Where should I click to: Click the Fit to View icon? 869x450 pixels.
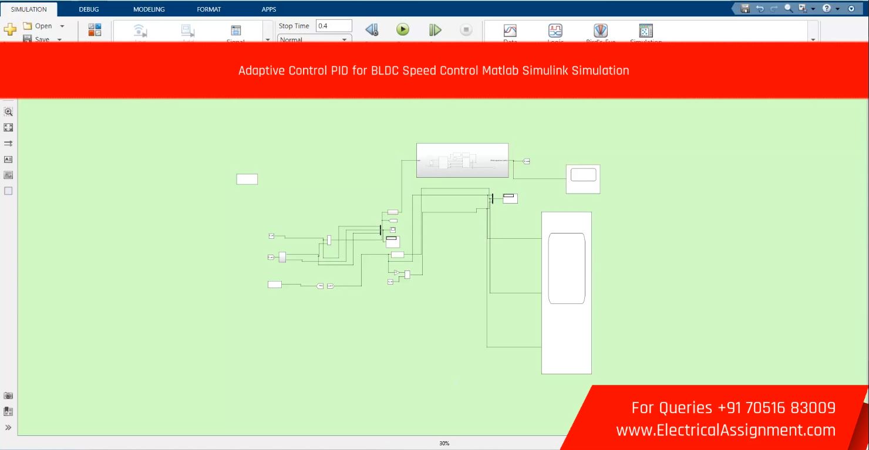coord(8,127)
